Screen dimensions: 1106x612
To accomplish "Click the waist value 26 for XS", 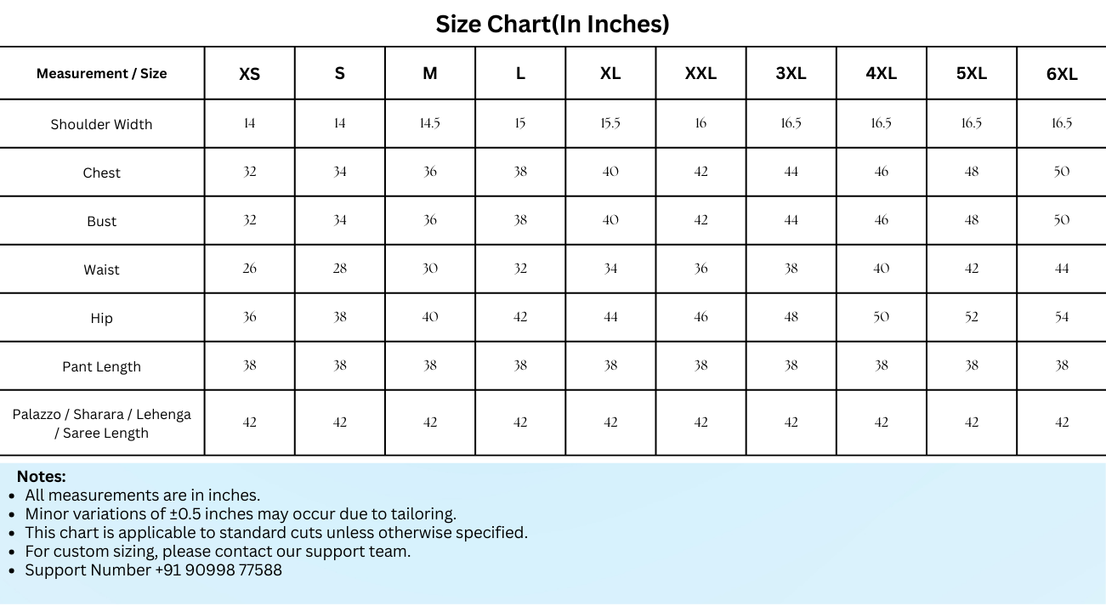I will (249, 269).
